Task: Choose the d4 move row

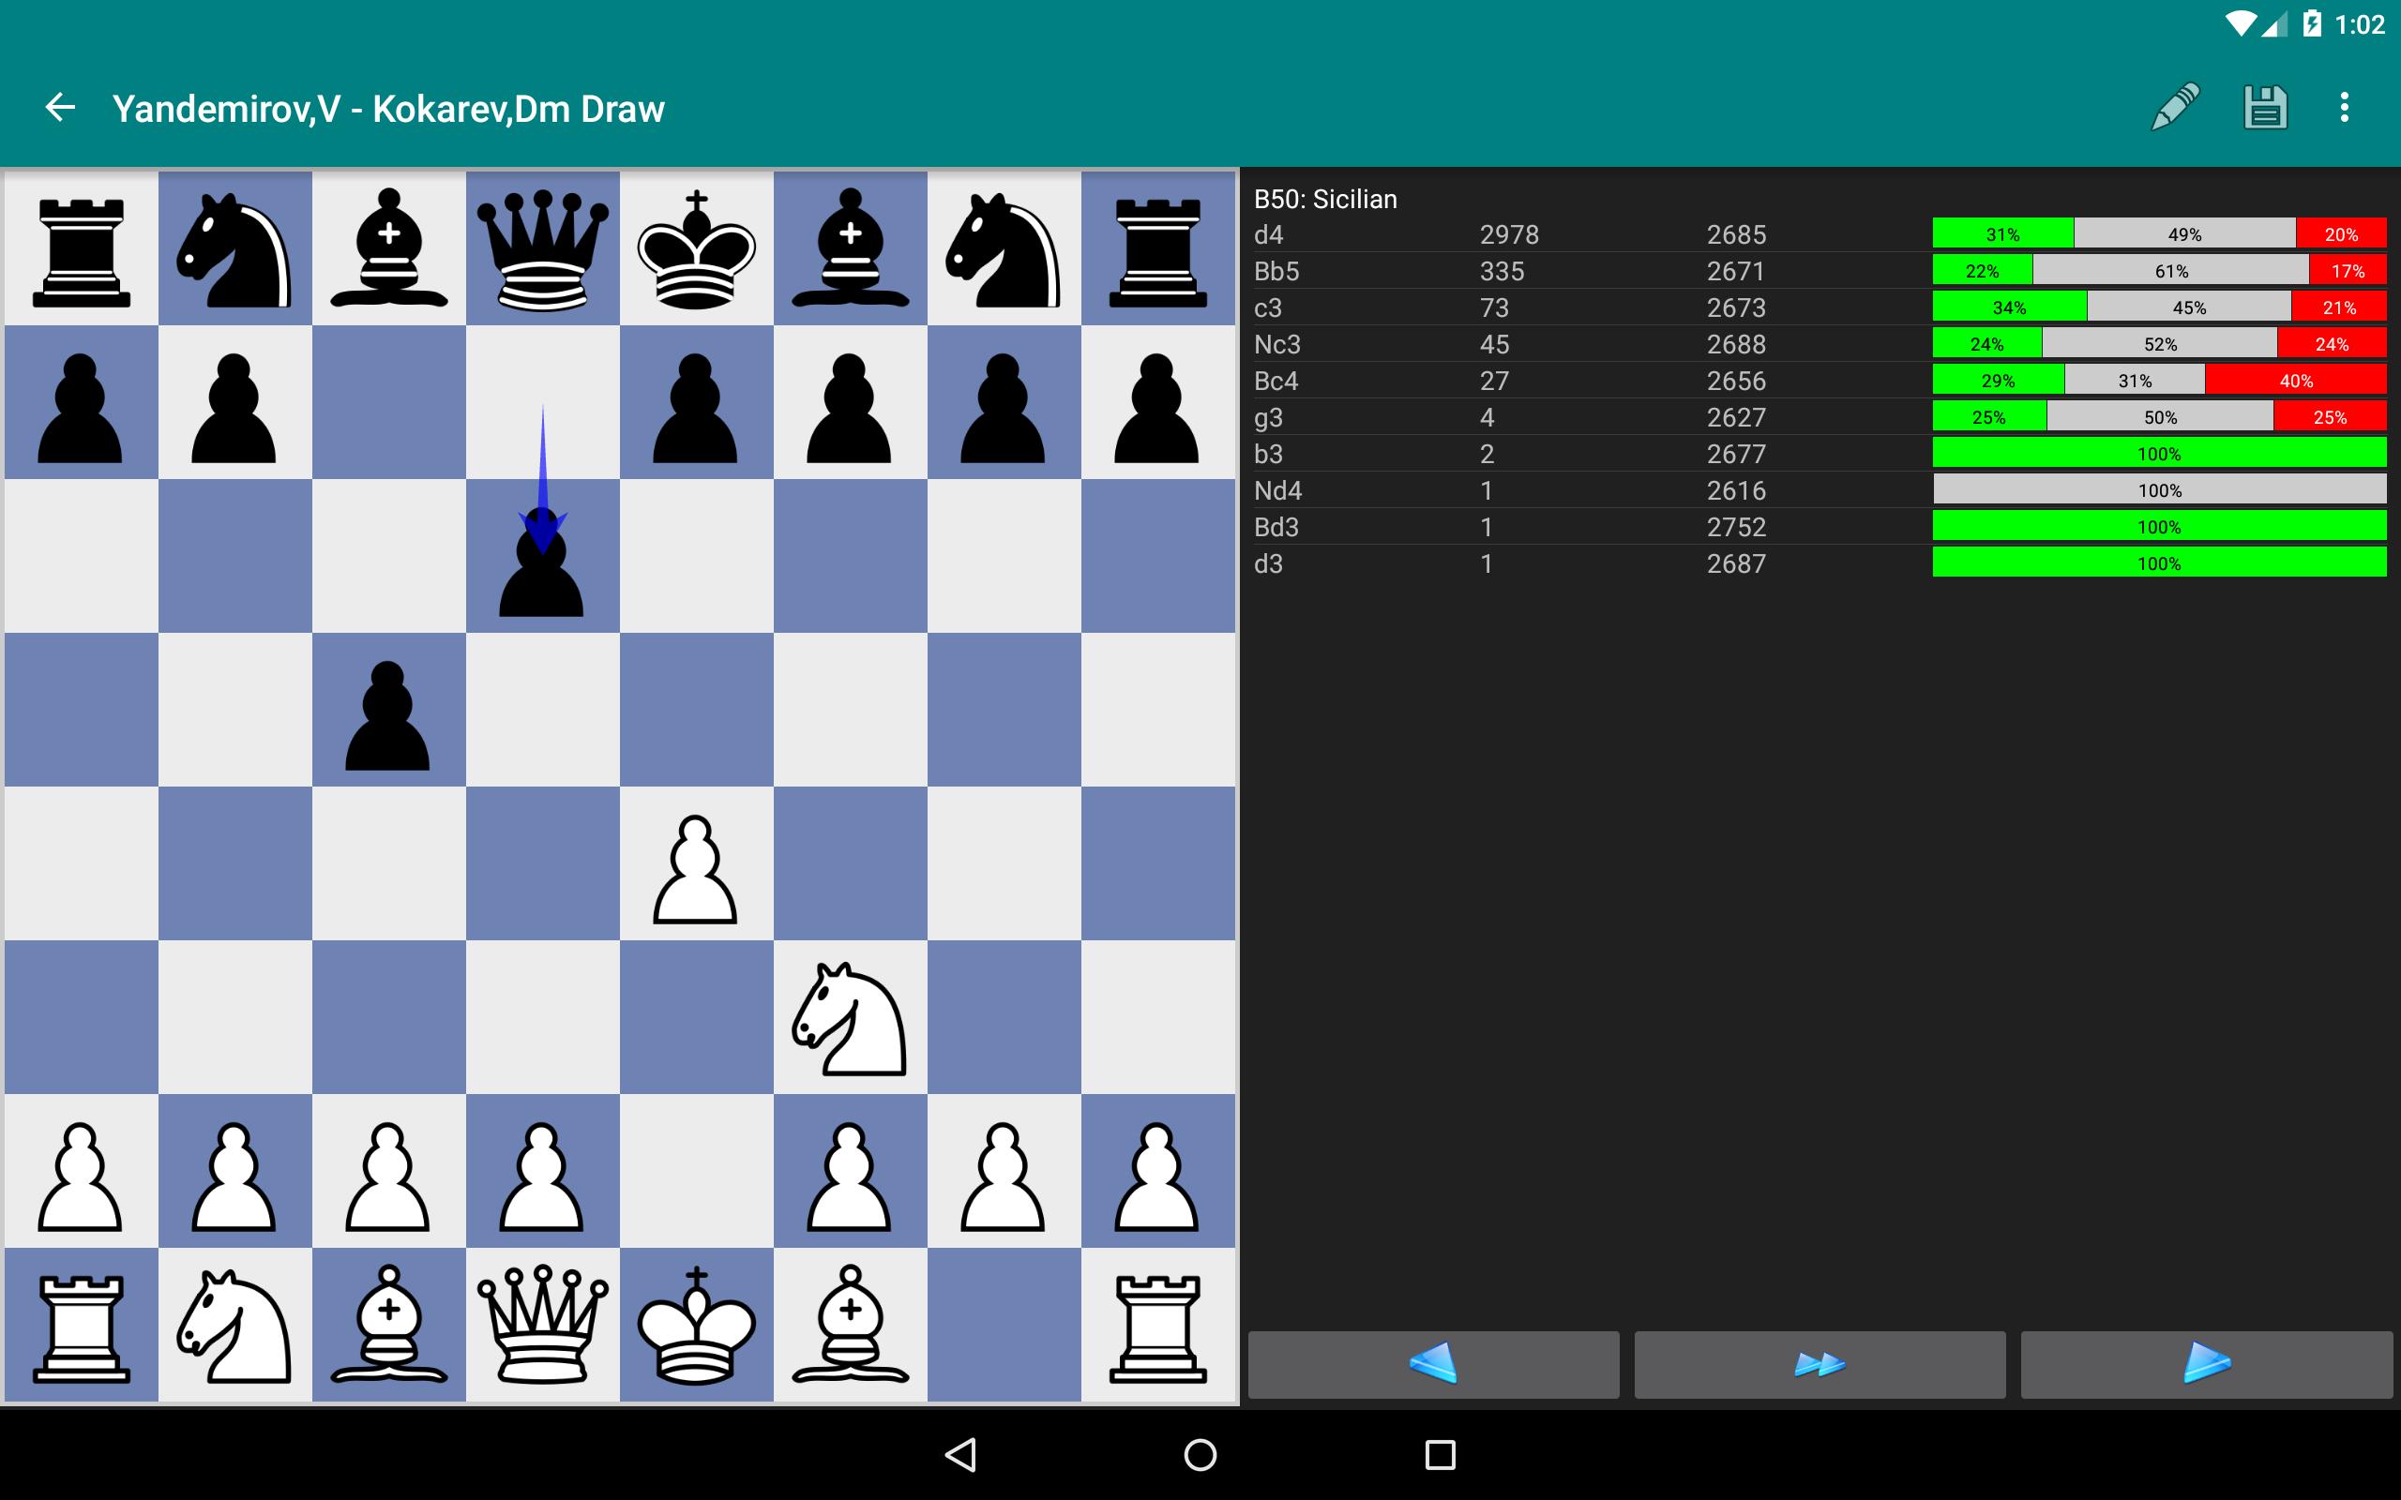Action: [1820, 234]
